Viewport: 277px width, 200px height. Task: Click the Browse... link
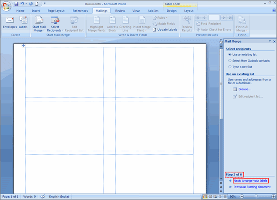click(245, 89)
